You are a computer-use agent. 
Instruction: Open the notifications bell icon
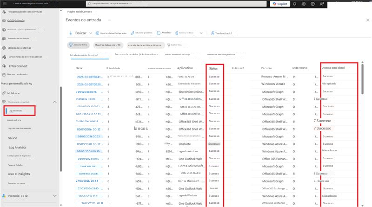coord(295,4)
